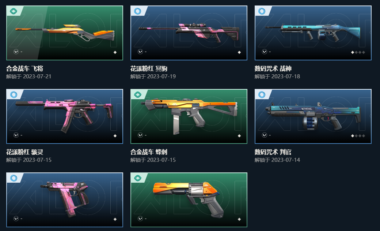Open the pink pistol skin image
The image size is (380, 231).
65,198
